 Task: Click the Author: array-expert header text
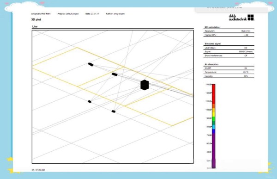point(115,13)
